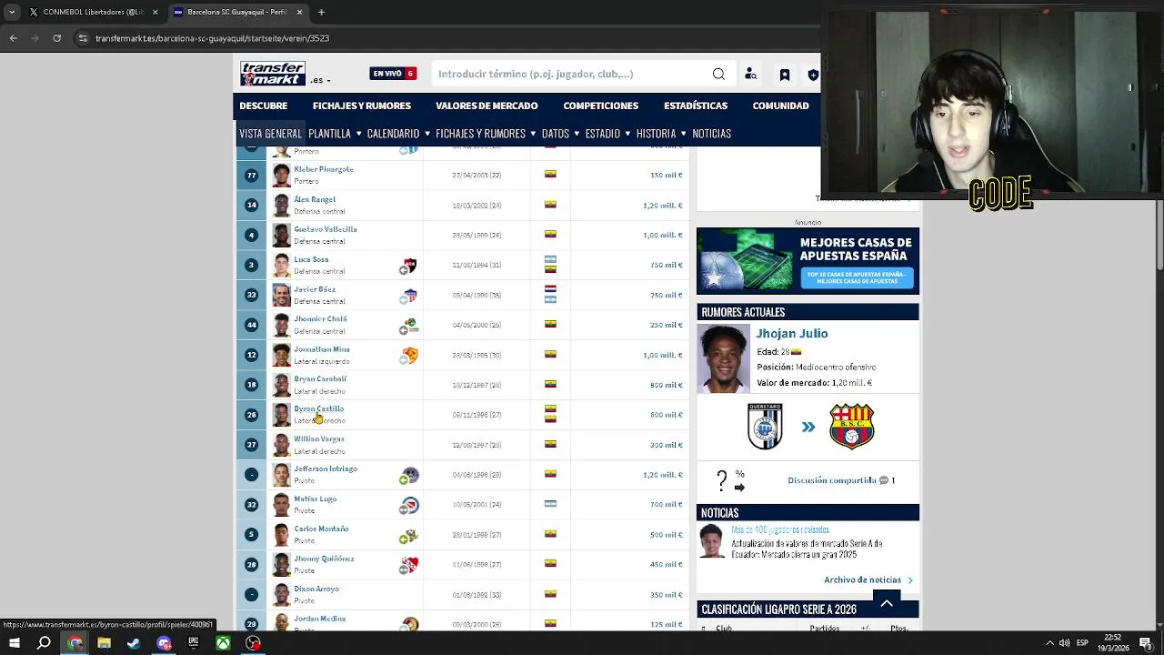Focus the Introducir término search field

(x=571, y=74)
